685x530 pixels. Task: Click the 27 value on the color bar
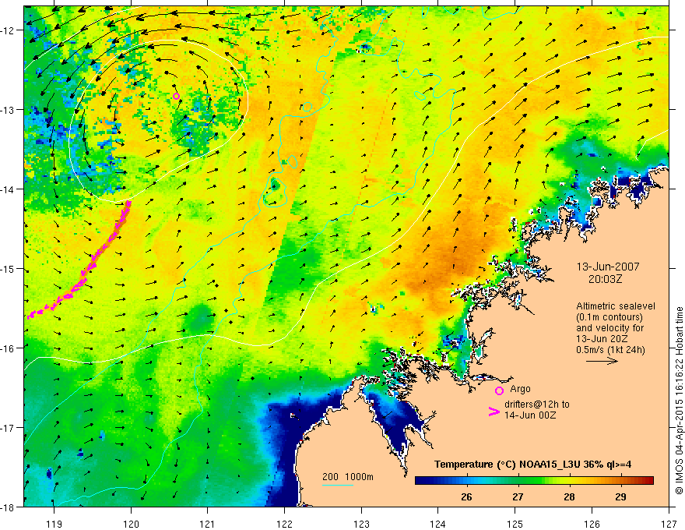coord(518,497)
